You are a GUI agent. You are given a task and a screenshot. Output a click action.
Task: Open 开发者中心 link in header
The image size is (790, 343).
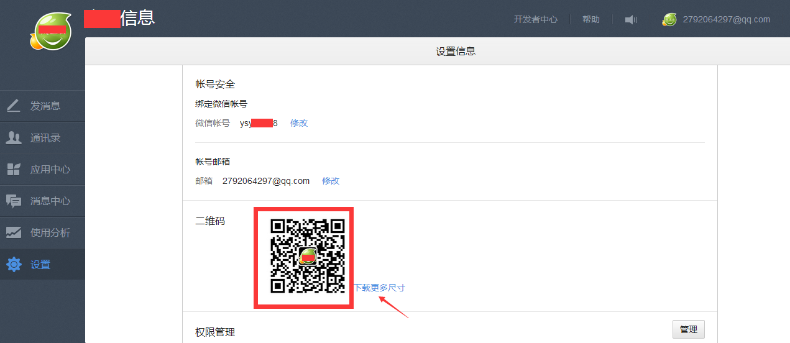coord(536,19)
